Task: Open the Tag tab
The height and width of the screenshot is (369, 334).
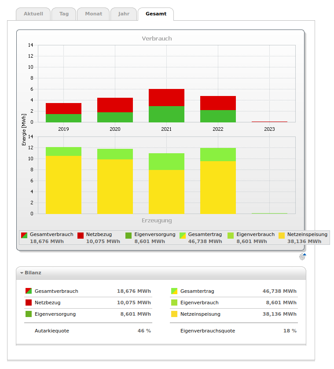Action: click(x=64, y=14)
